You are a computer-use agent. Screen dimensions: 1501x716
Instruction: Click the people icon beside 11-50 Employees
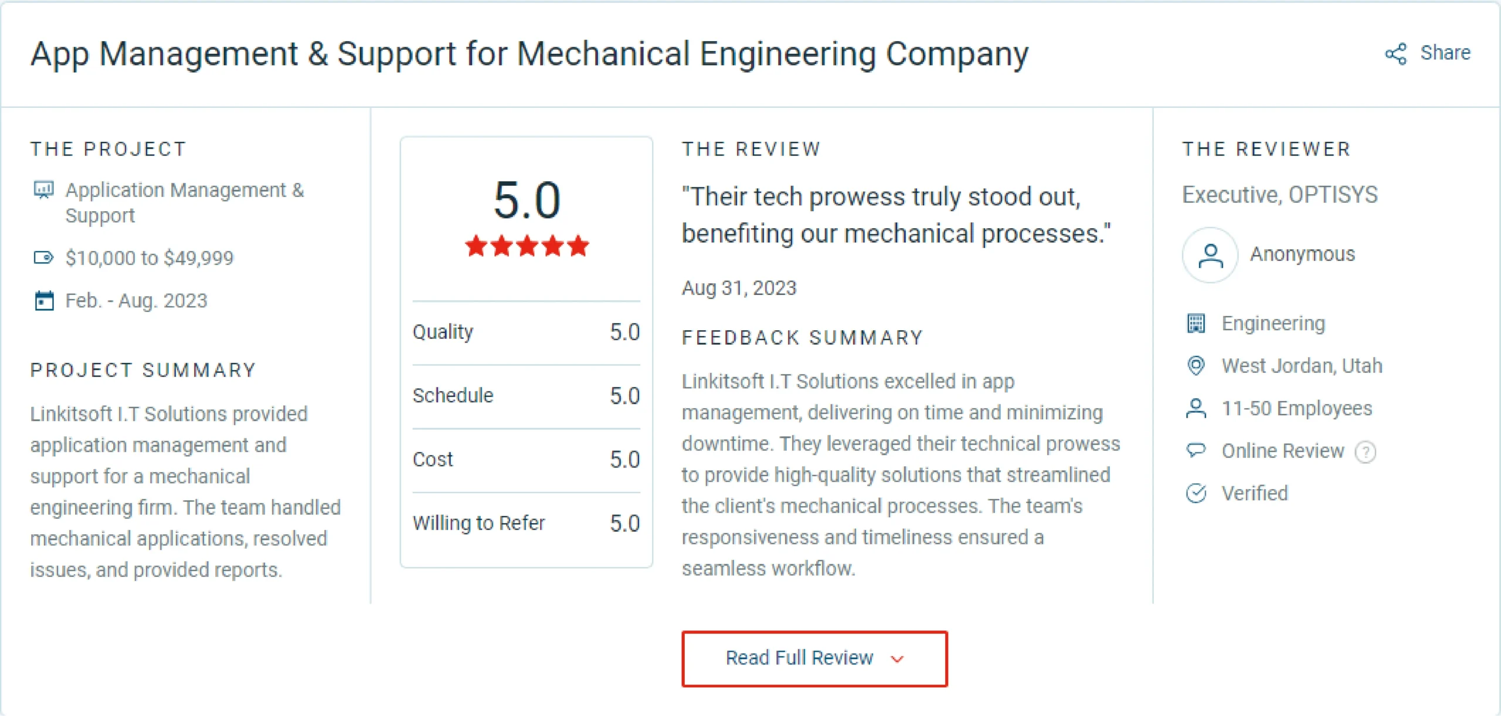click(1196, 408)
